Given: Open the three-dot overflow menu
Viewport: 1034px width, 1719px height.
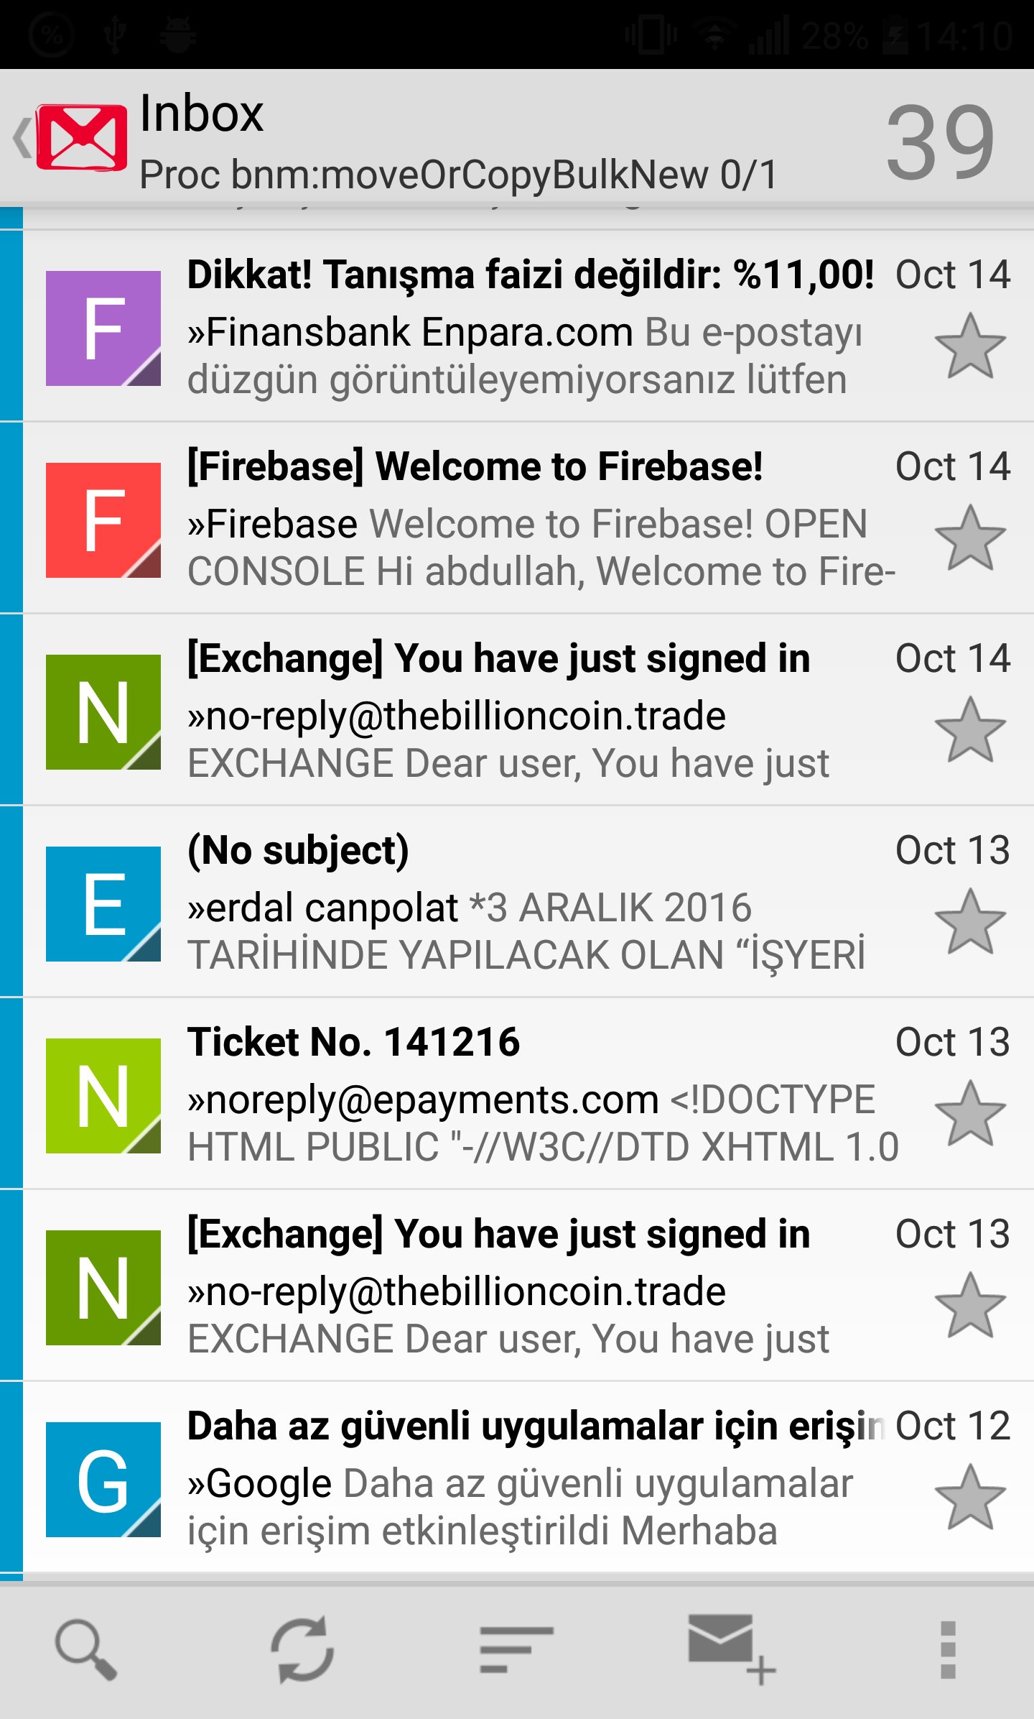Looking at the screenshot, I should click(x=948, y=1650).
